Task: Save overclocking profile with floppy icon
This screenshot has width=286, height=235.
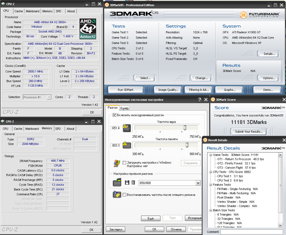Action: click(127, 183)
